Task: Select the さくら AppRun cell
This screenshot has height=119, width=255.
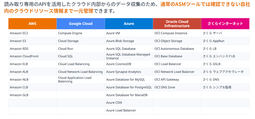Action: coord(225,41)
